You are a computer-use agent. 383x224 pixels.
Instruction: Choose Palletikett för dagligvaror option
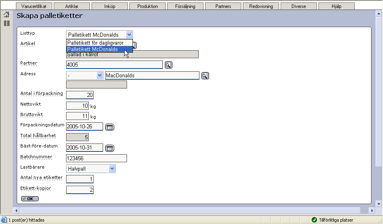(x=100, y=43)
